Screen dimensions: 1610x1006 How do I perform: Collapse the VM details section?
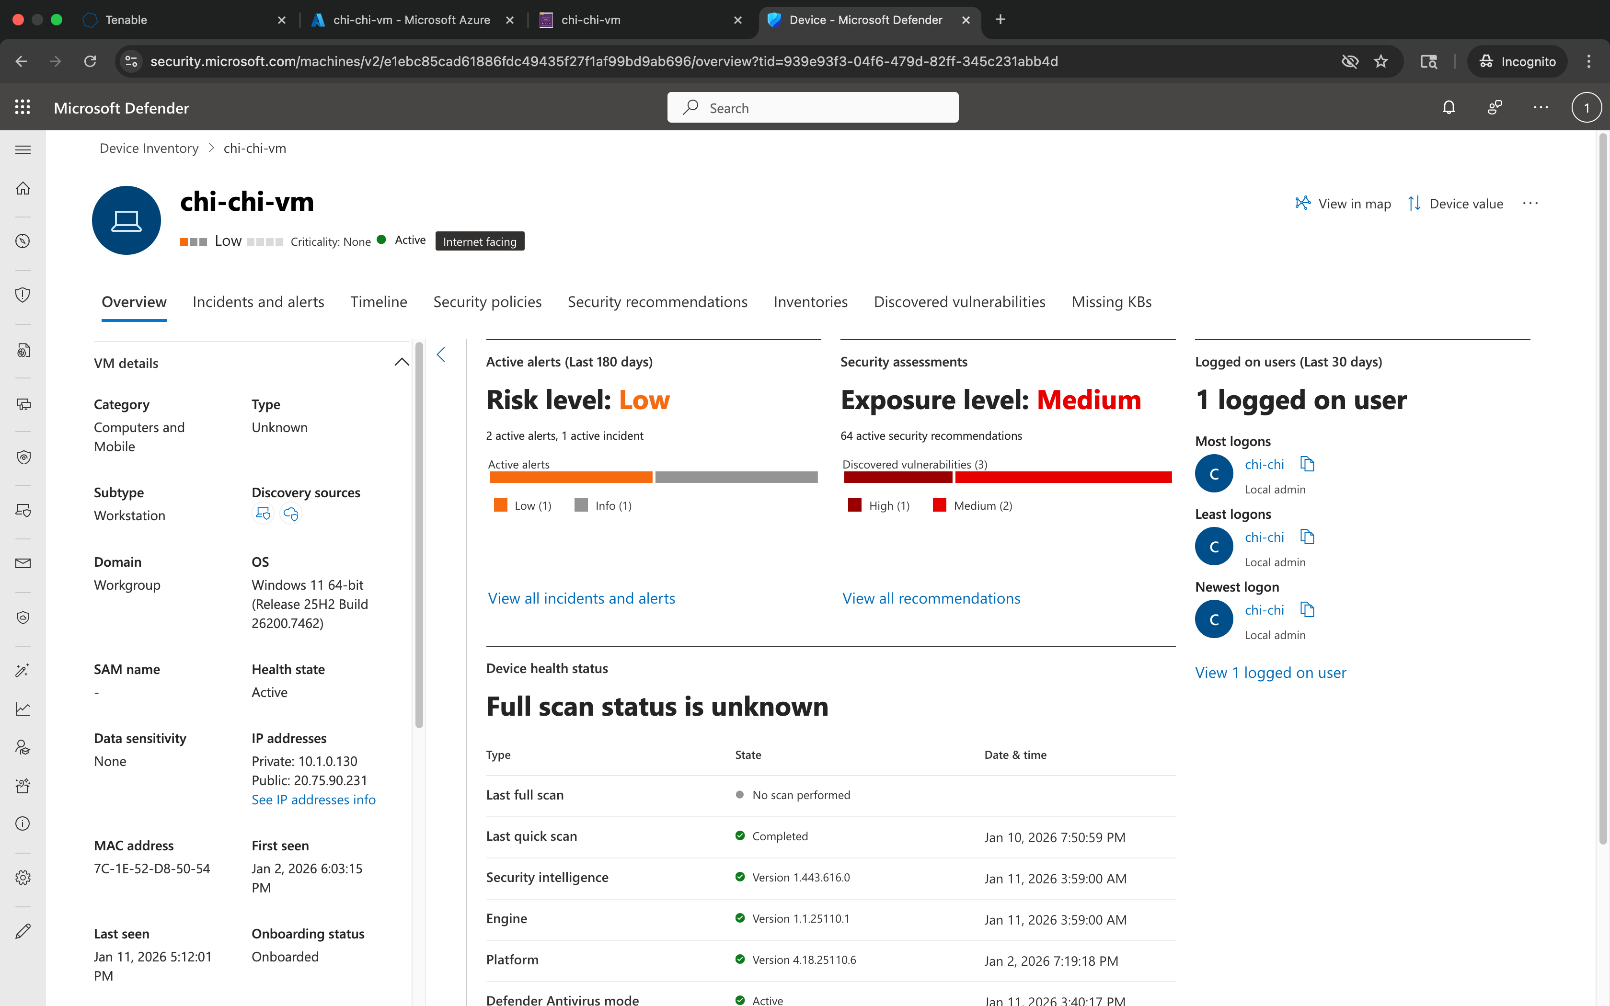[401, 362]
